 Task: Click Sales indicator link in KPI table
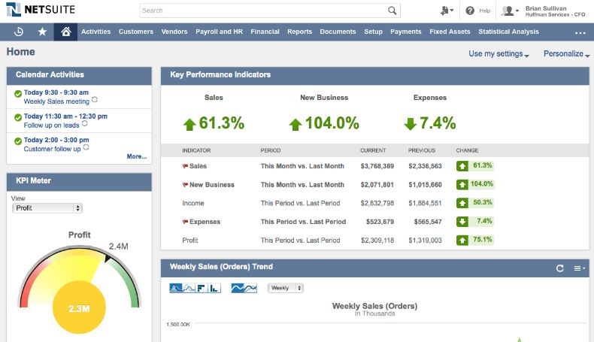point(199,166)
